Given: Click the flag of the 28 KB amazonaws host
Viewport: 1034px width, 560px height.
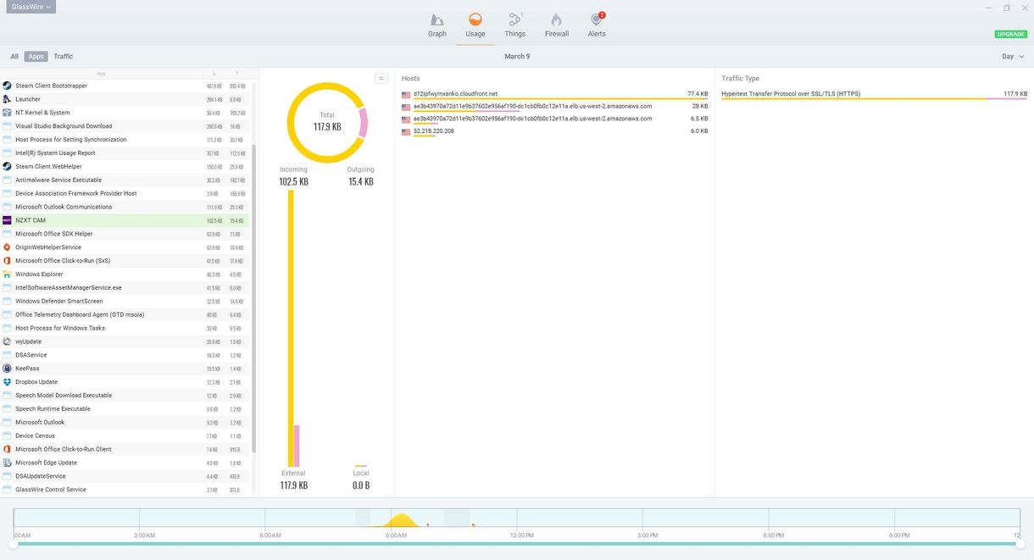Looking at the screenshot, I should pos(406,108).
